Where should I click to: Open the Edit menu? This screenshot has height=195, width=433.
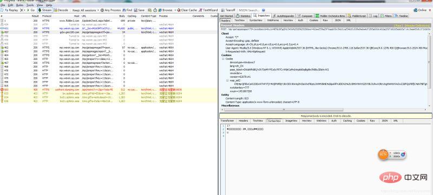click(10, 5)
